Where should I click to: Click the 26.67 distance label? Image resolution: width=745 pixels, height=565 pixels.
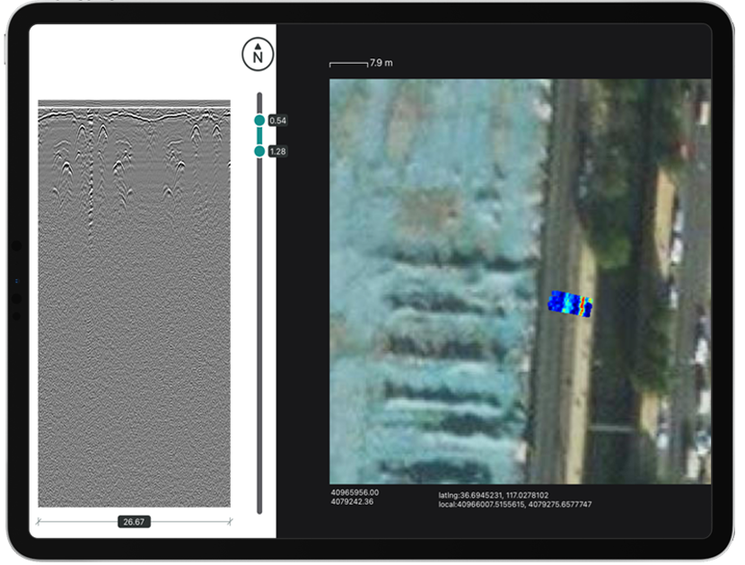click(134, 522)
